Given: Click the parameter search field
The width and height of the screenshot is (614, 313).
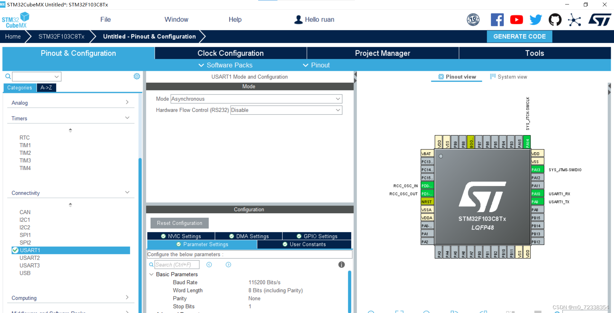Looking at the screenshot, I should [x=177, y=265].
